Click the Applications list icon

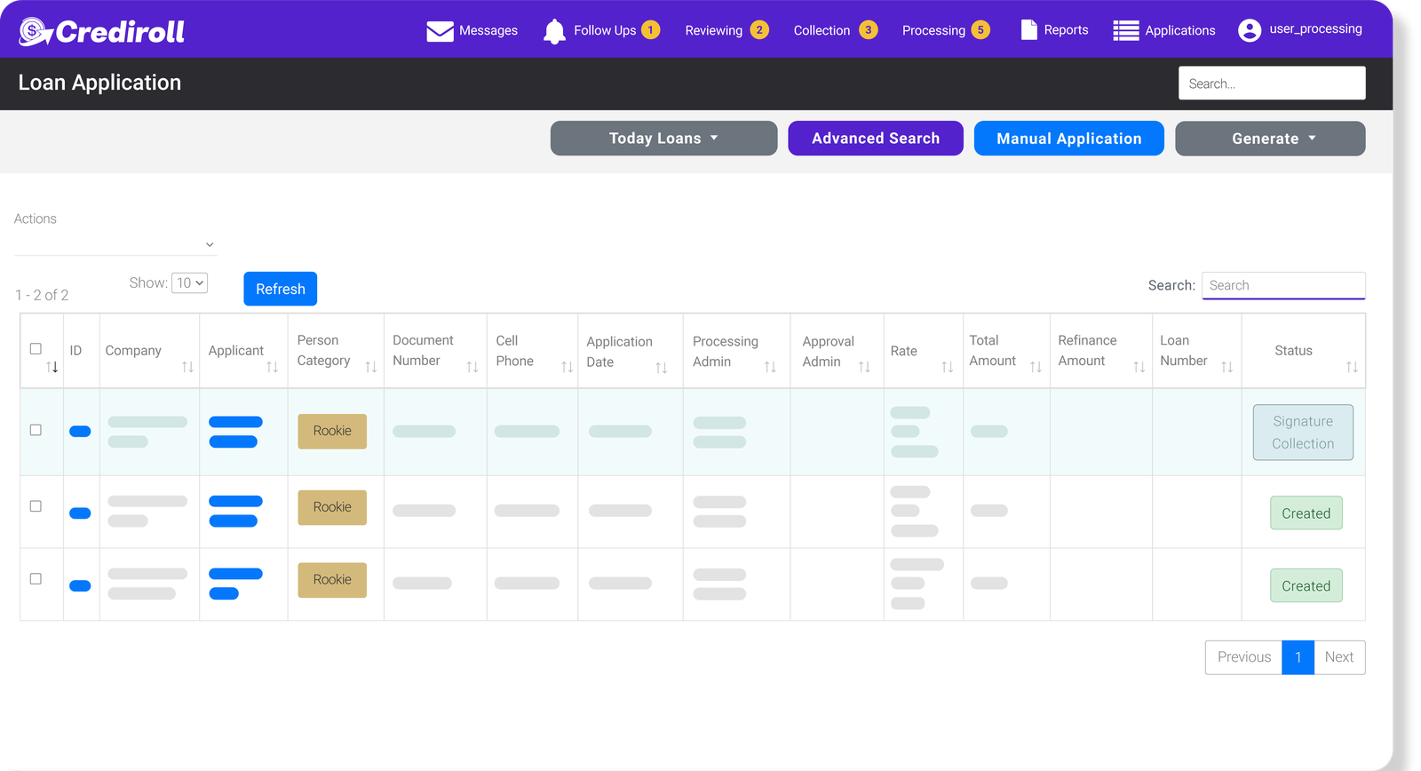click(x=1125, y=31)
